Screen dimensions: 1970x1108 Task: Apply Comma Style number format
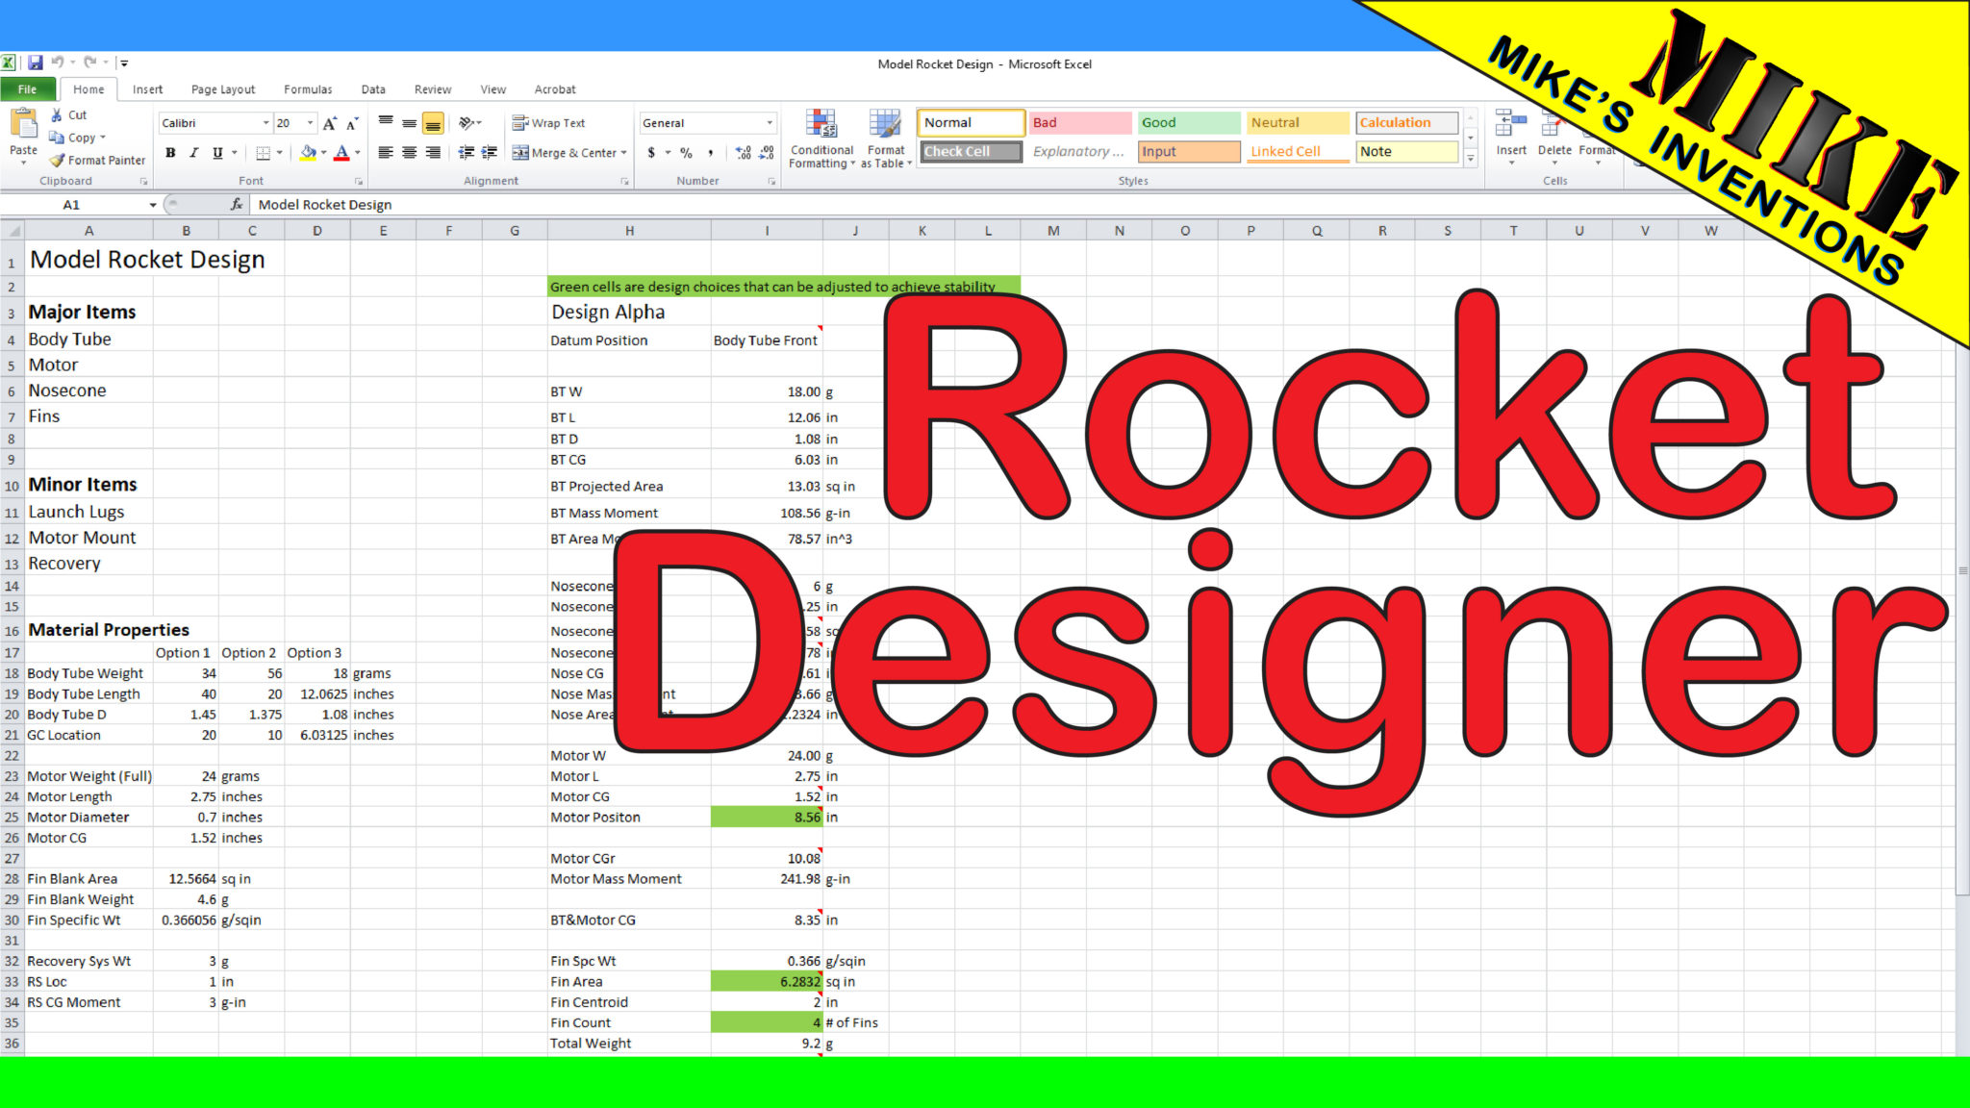coord(711,152)
